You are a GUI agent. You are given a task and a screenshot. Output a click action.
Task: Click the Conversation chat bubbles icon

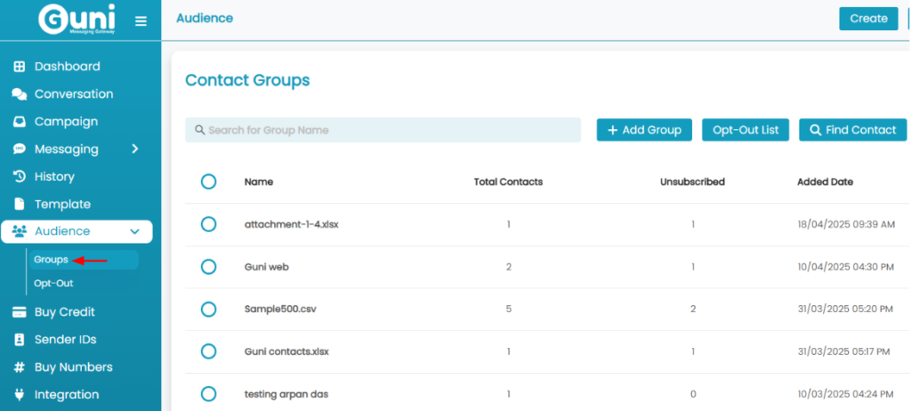point(20,94)
